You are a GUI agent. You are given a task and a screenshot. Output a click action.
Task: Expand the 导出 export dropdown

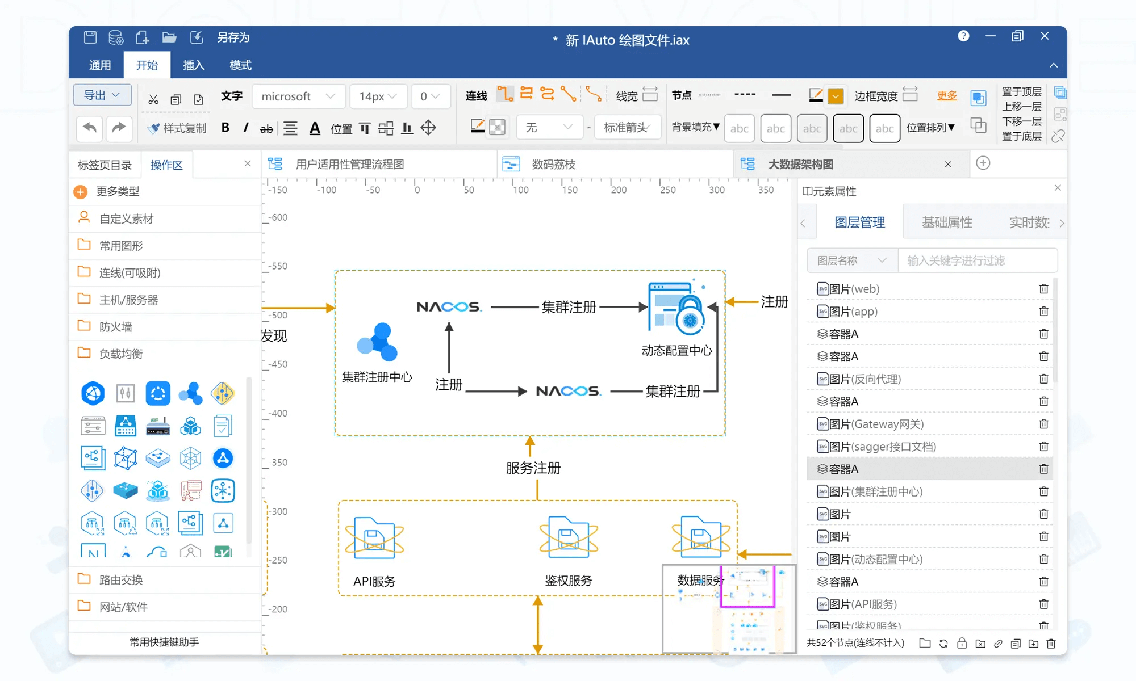102,95
